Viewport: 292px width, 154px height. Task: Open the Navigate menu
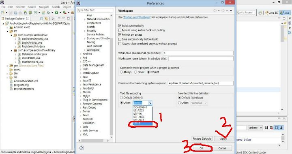coord(44,7)
